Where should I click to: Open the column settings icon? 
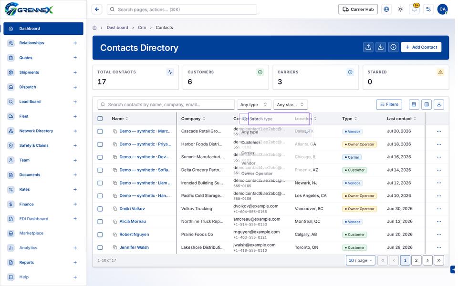(427, 104)
